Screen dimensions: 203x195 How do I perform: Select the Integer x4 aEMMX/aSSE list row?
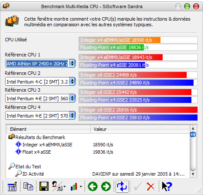[x=98, y=145]
